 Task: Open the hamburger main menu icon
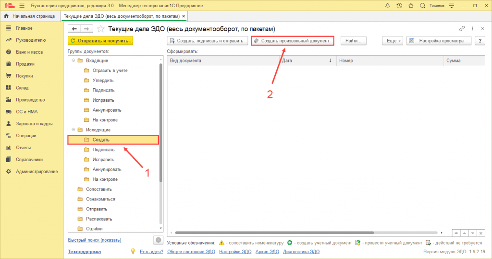coord(22,5)
